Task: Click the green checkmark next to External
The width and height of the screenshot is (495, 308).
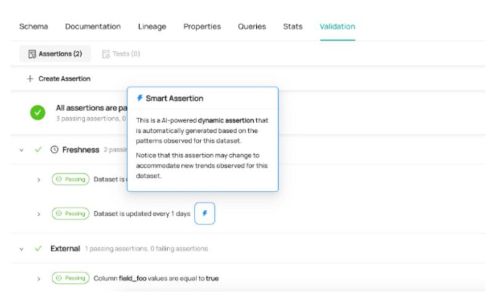Action: point(38,249)
